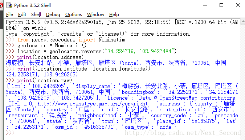Click the Python version banner line
This screenshot has width=245, height=140.
pos(122,25)
